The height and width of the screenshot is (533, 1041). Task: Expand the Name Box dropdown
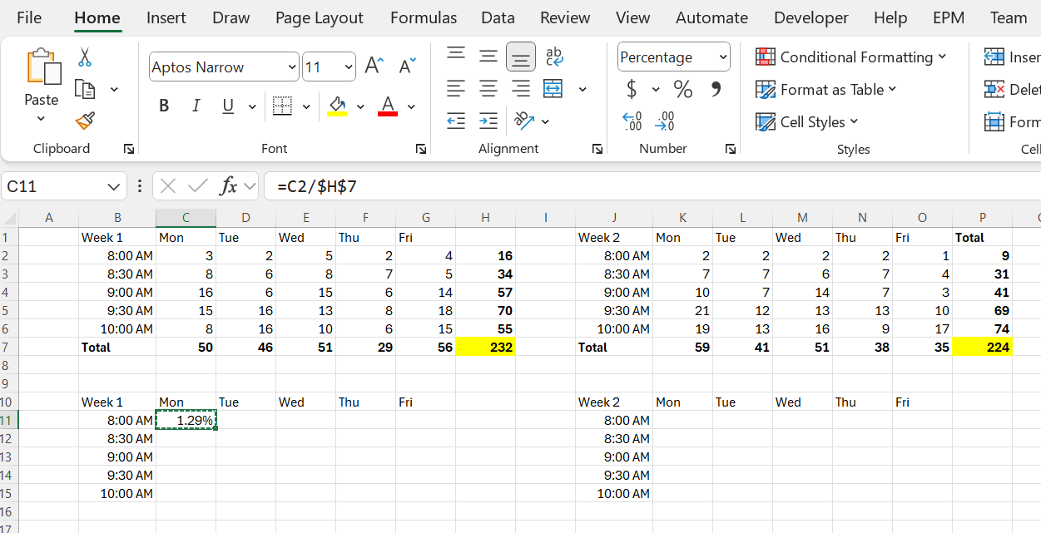pos(114,187)
